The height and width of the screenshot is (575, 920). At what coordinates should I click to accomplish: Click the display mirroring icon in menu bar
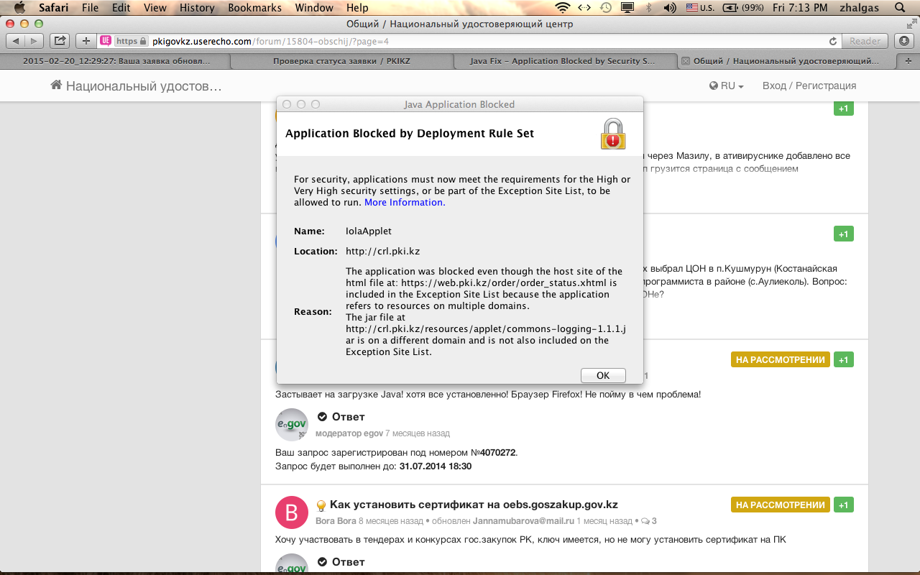tap(627, 8)
